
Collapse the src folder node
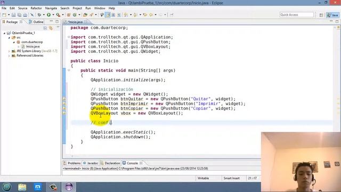pos(9,38)
